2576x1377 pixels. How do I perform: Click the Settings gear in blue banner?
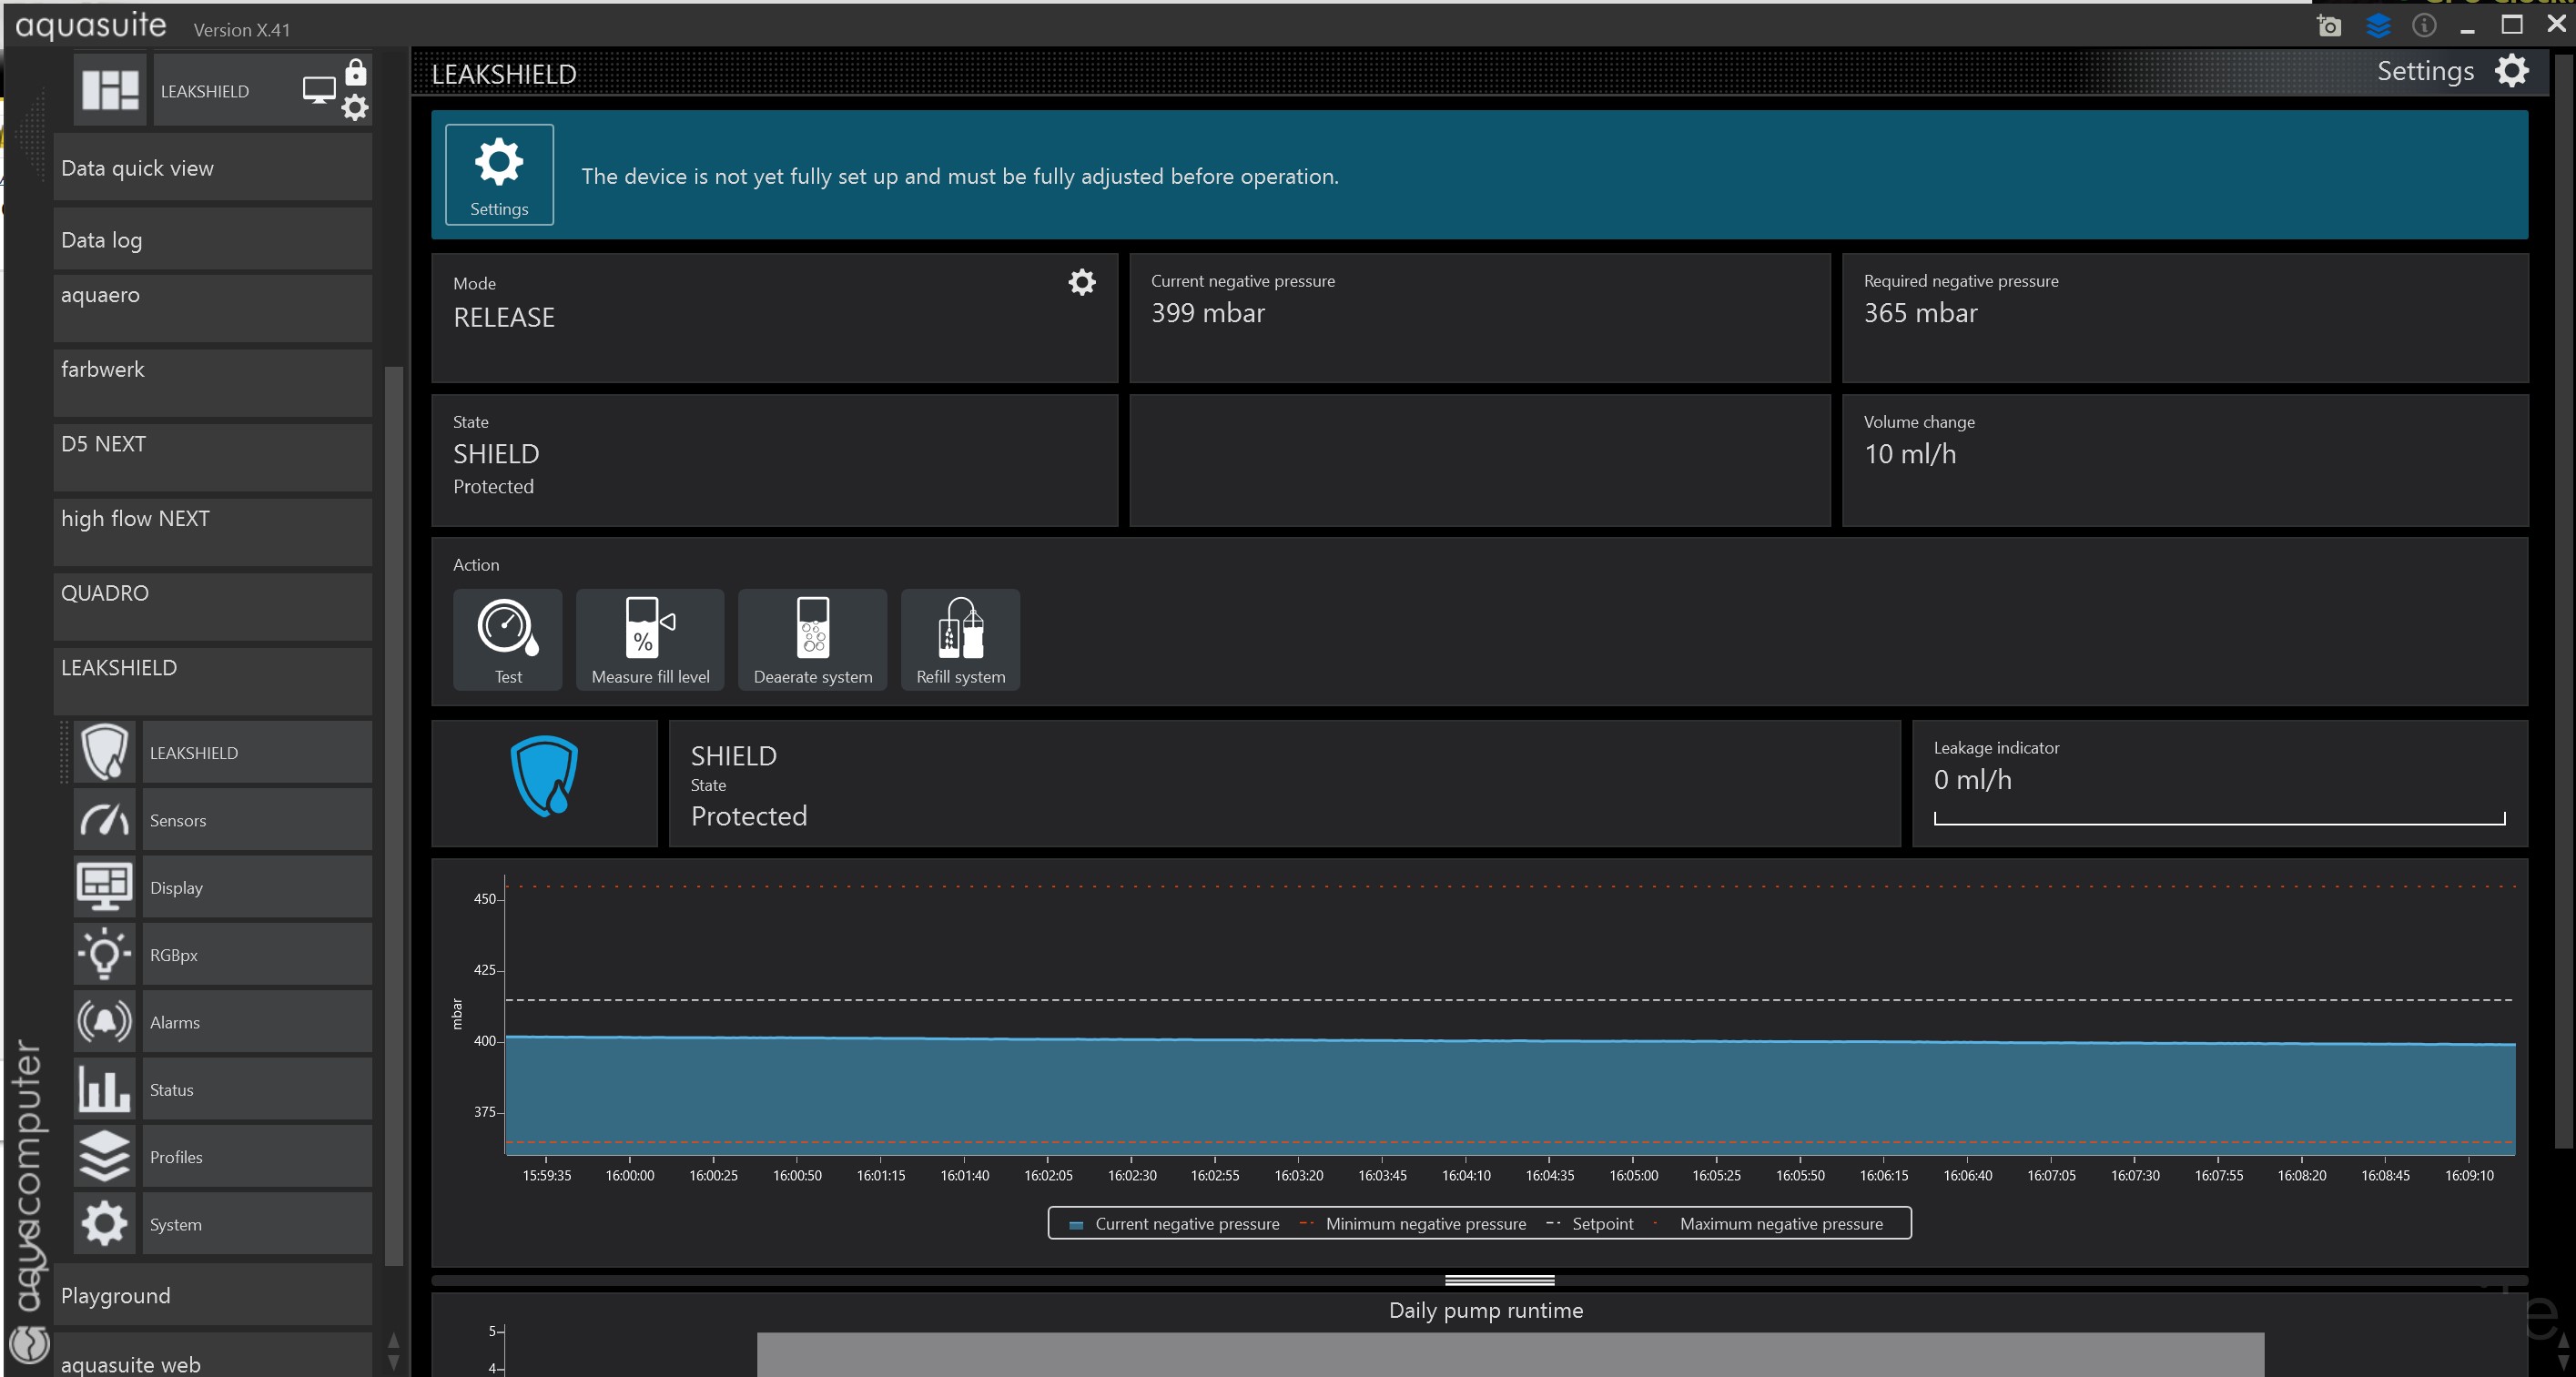[x=499, y=174]
